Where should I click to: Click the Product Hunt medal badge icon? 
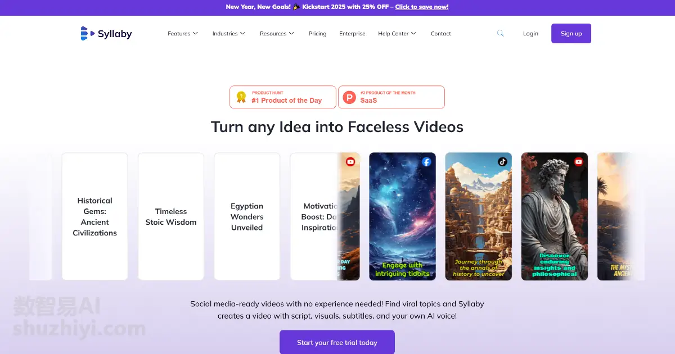click(x=241, y=97)
